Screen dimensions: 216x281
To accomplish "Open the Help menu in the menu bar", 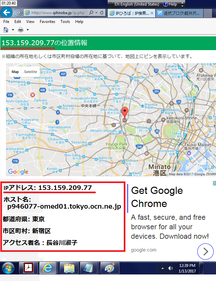I will (79, 22).
